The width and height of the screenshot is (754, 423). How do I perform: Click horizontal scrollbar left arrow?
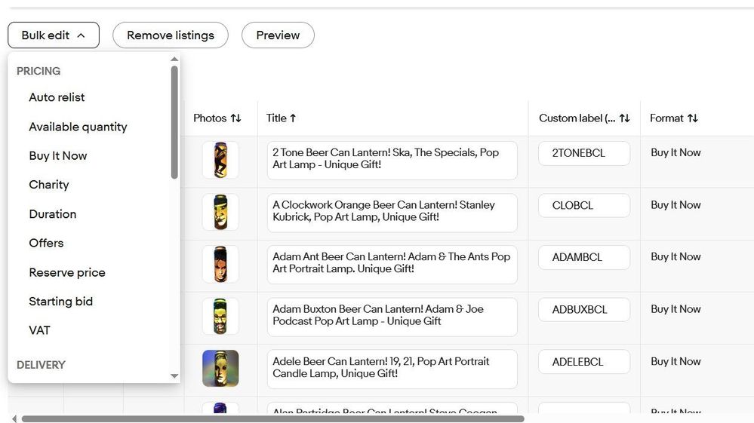14,418
